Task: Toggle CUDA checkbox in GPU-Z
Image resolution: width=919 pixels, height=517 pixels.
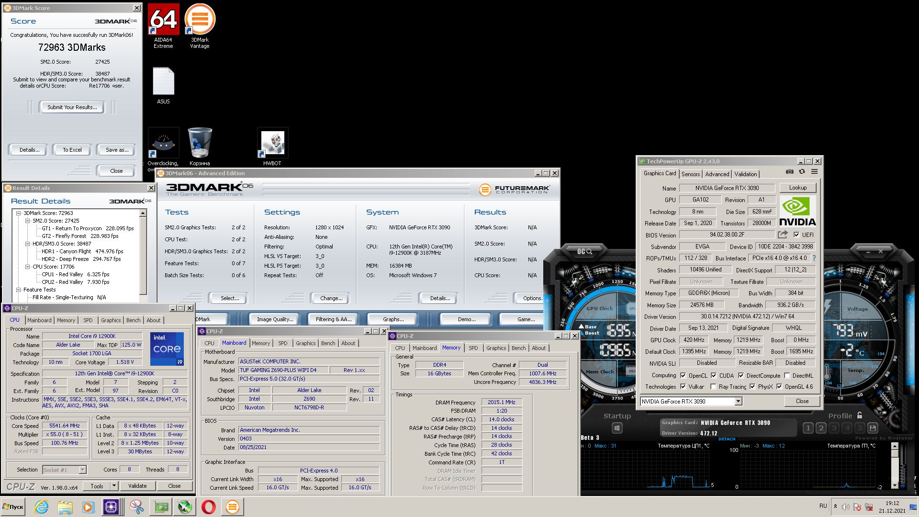Action: click(x=714, y=376)
